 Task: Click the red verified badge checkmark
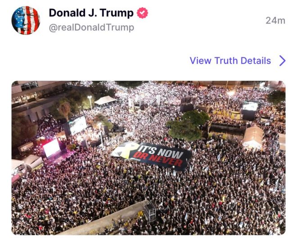143,13
